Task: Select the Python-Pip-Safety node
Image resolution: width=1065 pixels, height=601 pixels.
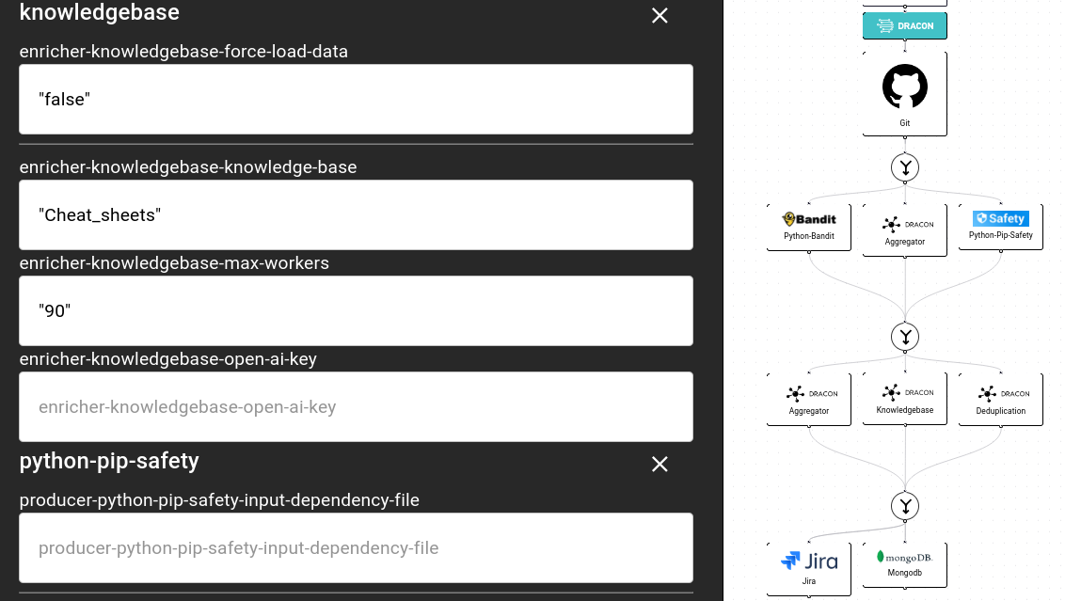Action: (x=1000, y=227)
